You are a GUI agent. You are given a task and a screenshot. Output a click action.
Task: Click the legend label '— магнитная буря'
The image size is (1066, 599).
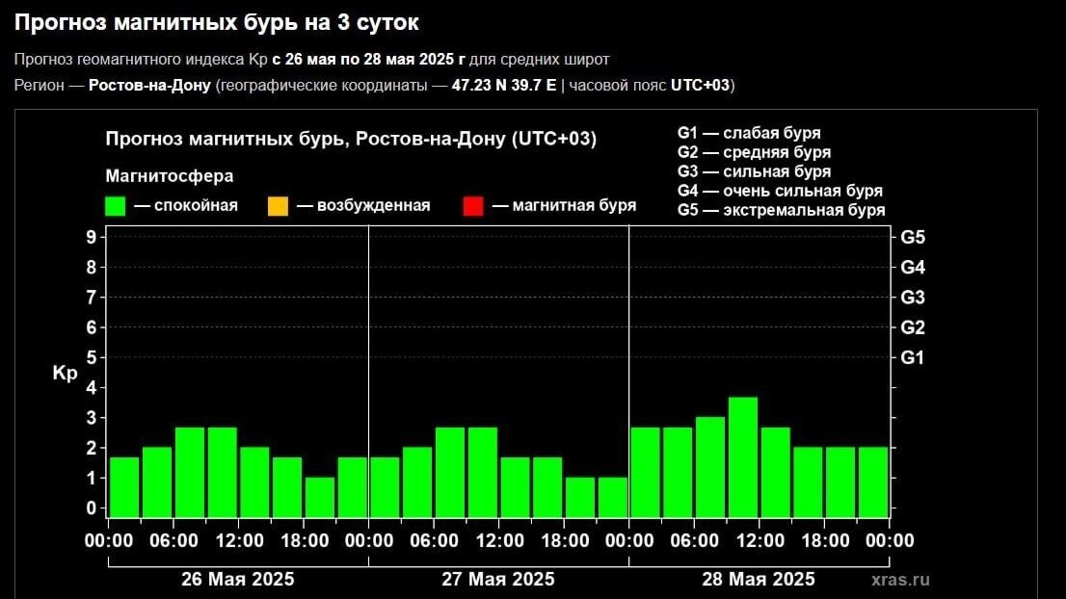tap(564, 206)
